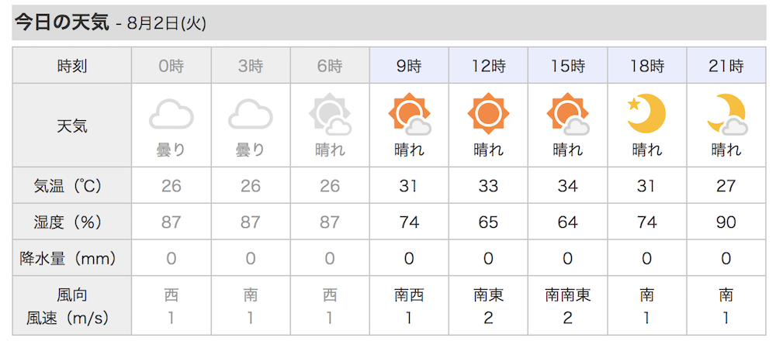Click the 34 temperature value at 15時

click(x=568, y=186)
